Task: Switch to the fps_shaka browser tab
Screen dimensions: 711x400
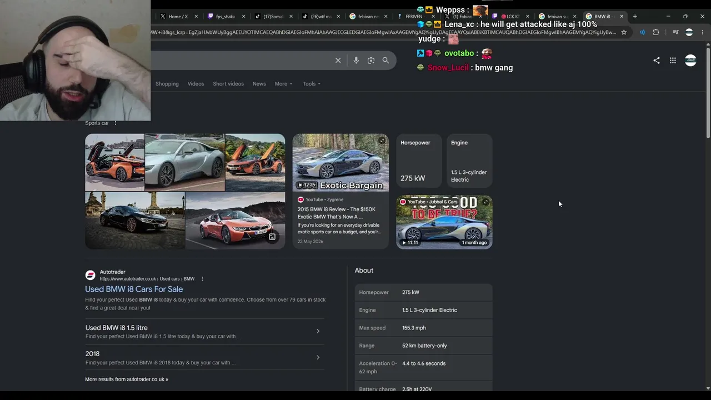Action: [225, 17]
